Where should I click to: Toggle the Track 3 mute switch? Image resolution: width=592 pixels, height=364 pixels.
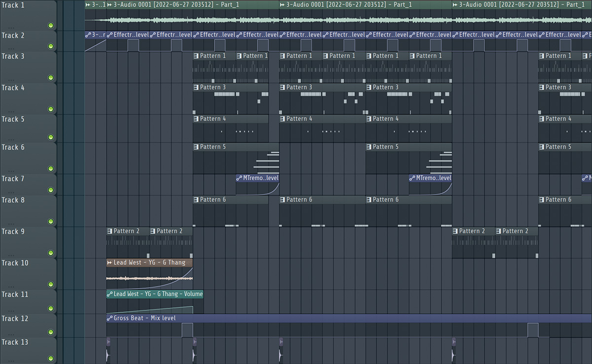(x=50, y=78)
